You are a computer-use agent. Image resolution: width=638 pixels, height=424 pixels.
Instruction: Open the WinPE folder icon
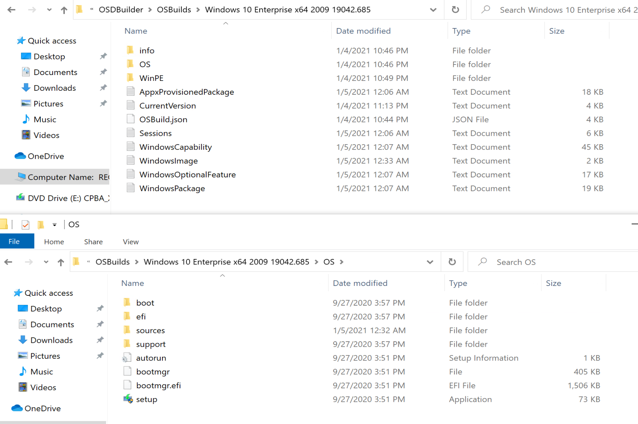point(130,78)
